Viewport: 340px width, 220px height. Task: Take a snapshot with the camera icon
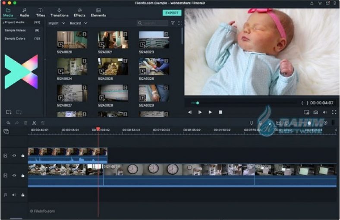pyautogui.click(x=316, y=112)
